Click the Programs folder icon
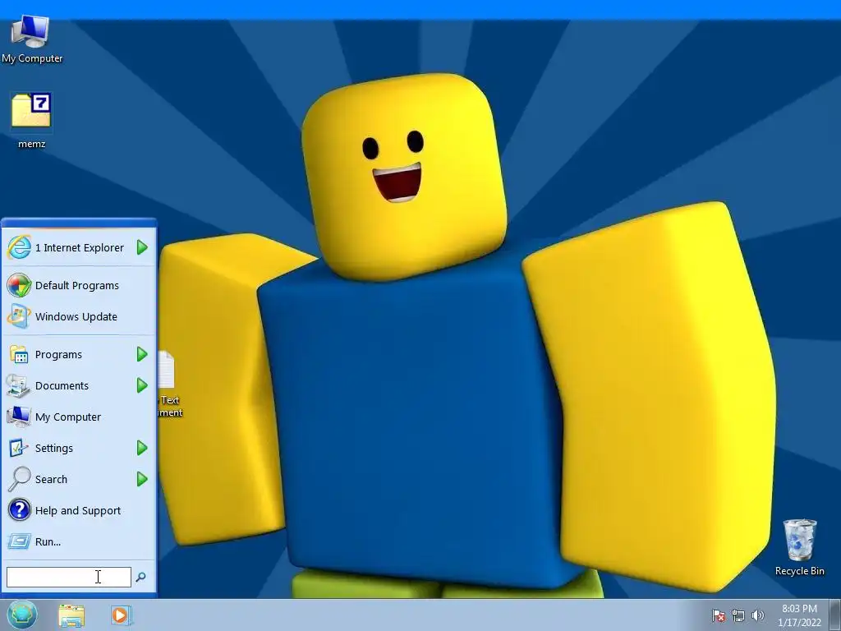 click(19, 355)
